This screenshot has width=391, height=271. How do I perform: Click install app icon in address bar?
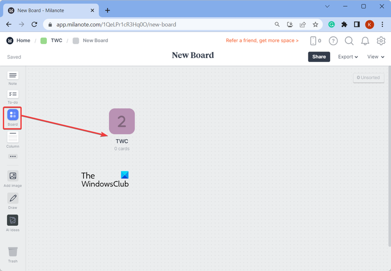(x=290, y=25)
